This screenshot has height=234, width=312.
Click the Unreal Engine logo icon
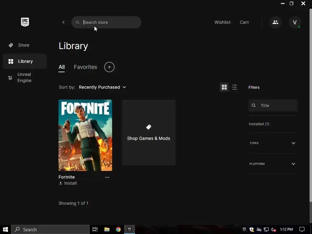[10, 78]
